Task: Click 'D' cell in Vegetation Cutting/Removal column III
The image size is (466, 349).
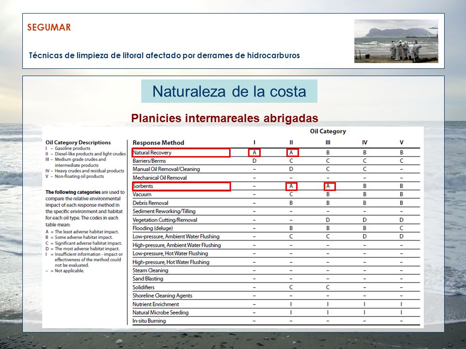Action: point(328,220)
